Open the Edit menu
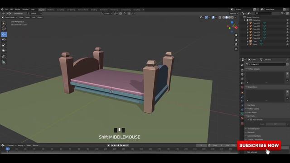Screen dimensions: 290x163 11,10
